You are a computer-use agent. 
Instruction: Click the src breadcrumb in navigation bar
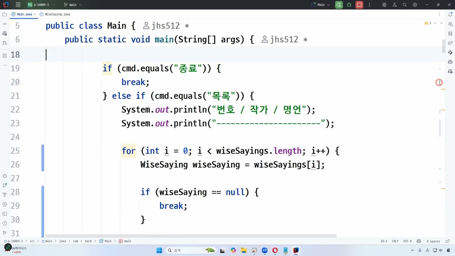click(x=32, y=241)
